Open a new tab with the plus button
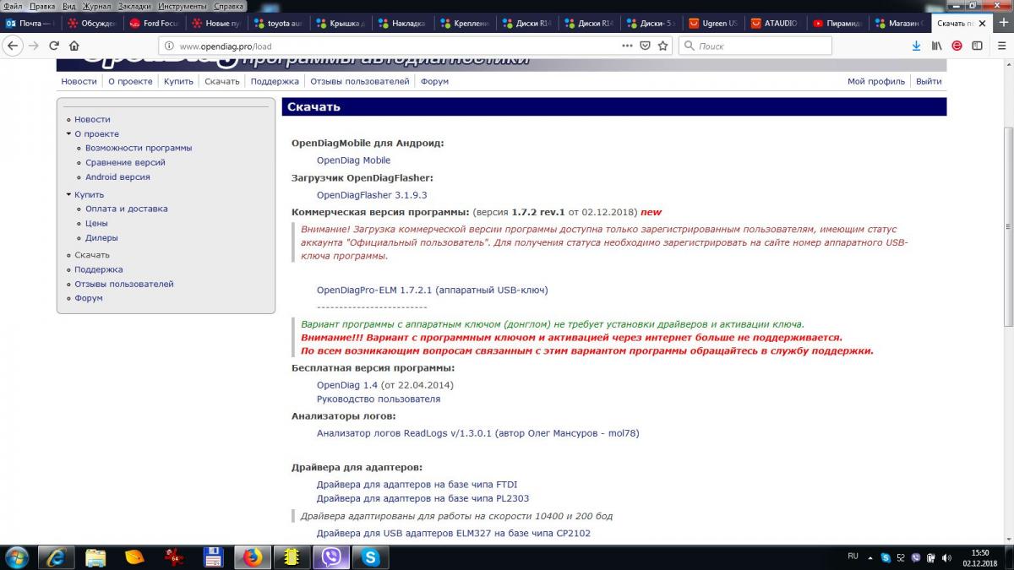This screenshot has width=1014, height=570. click(x=1006, y=23)
